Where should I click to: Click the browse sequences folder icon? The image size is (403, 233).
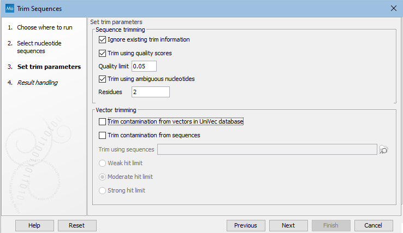pyautogui.click(x=383, y=149)
